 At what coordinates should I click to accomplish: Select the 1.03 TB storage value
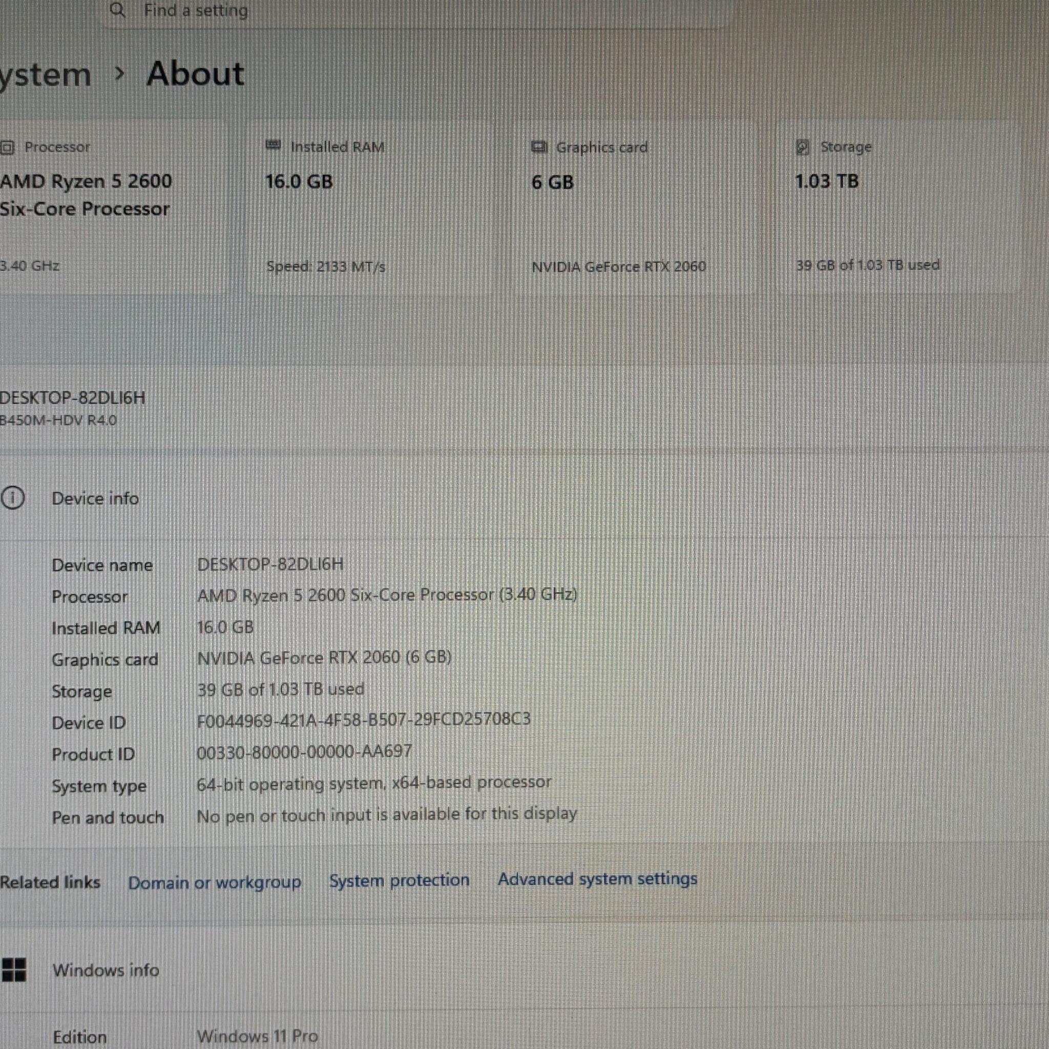click(x=827, y=181)
